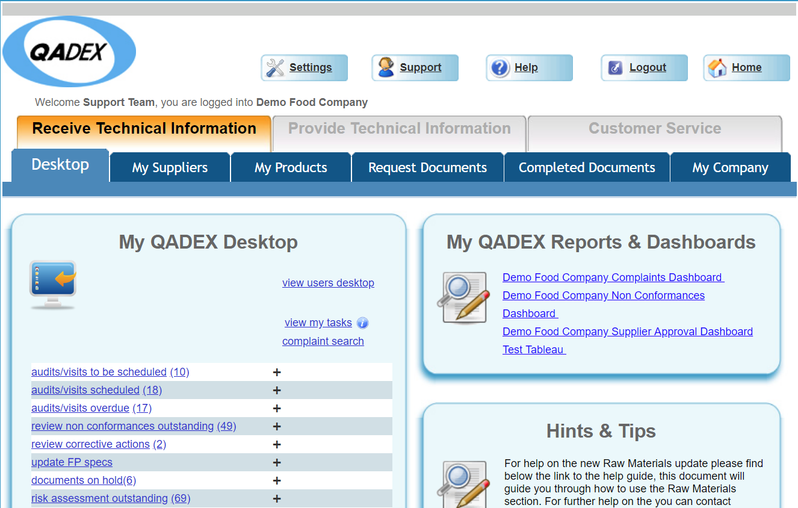Click the (17) count link

(142, 408)
